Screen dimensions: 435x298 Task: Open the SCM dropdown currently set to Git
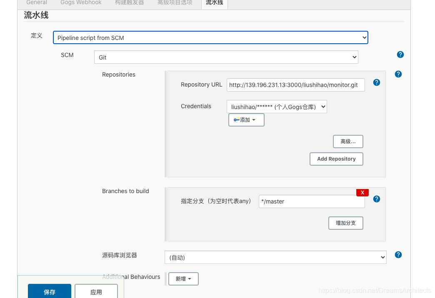coord(226,57)
